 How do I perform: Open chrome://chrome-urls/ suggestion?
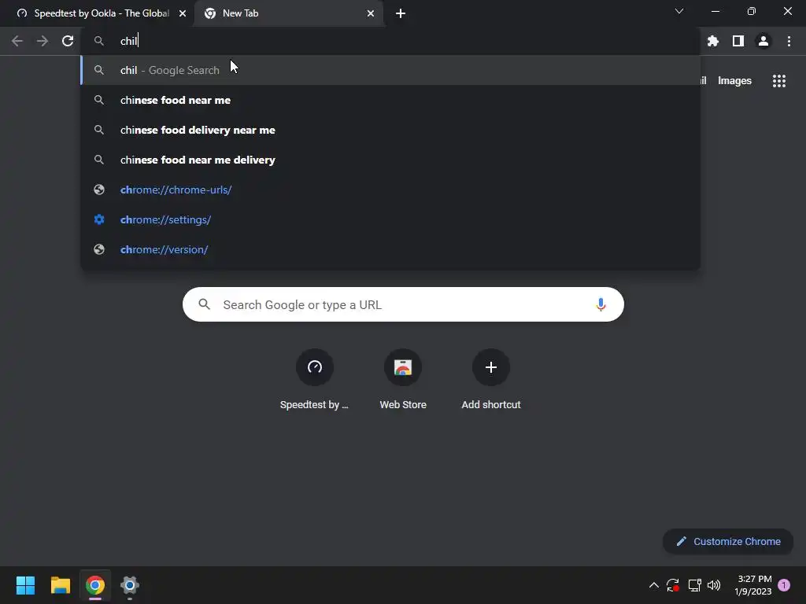coord(390,190)
